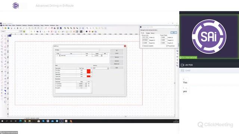The width and height of the screenshot is (239, 134).
Task: Toggle the Proportional checkbox
Action: click(167, 46)
